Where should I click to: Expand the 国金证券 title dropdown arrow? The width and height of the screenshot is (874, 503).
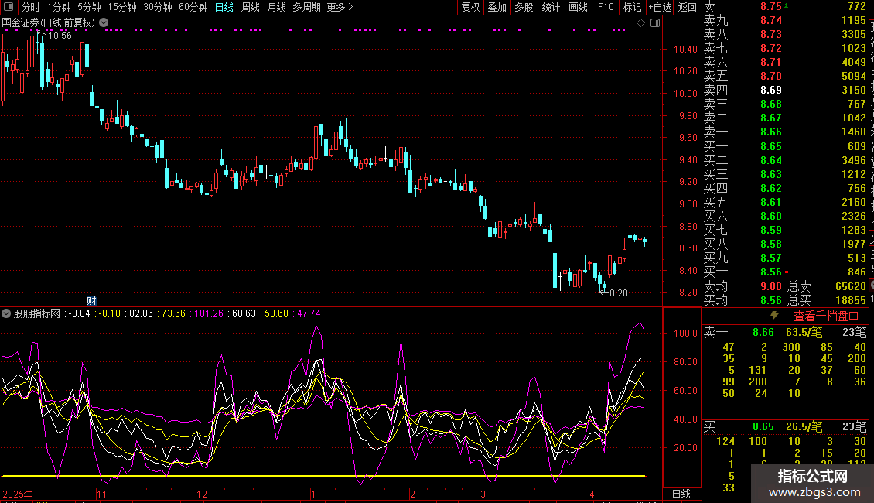[x=104, y=22]
